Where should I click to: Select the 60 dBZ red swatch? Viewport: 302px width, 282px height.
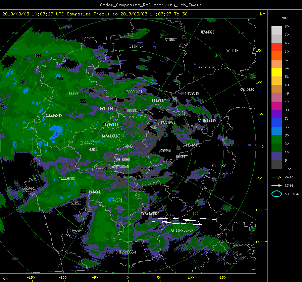[276, 47]
